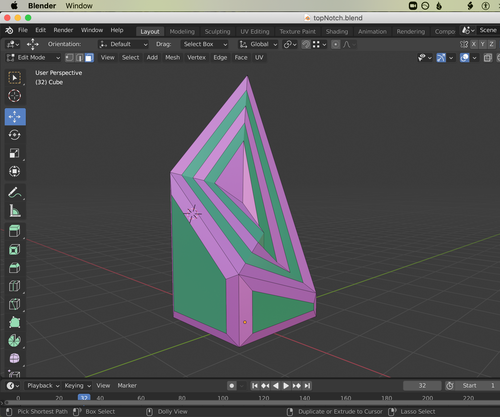Open the Mesh menu

pyautogui.click(x=172, y=58)
